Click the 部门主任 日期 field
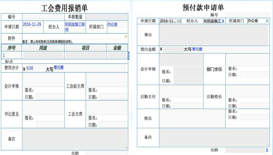The width and height of the screenshot is (273, 155). point(254,75)
